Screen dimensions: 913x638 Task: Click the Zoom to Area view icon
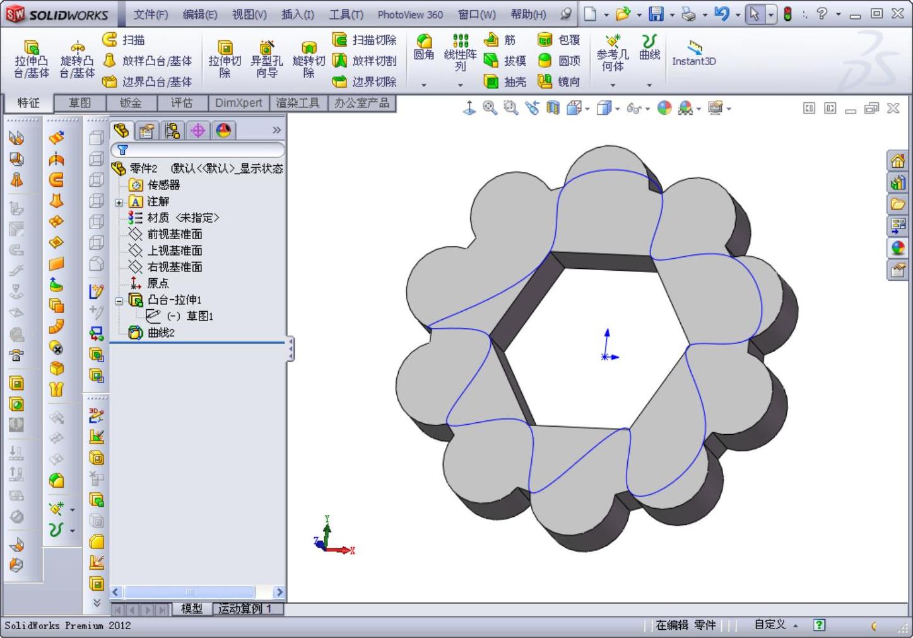click(x=510, y=109)
